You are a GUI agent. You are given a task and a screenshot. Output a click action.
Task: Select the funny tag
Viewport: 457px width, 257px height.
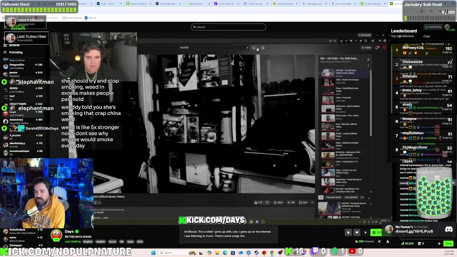(112, 242)
